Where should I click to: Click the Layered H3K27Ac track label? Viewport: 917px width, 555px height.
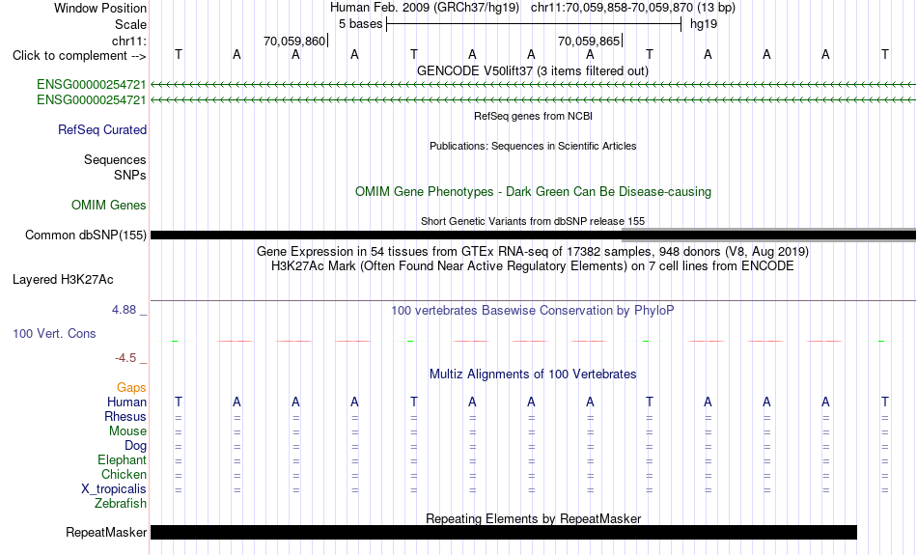click(x=63, y=280)
